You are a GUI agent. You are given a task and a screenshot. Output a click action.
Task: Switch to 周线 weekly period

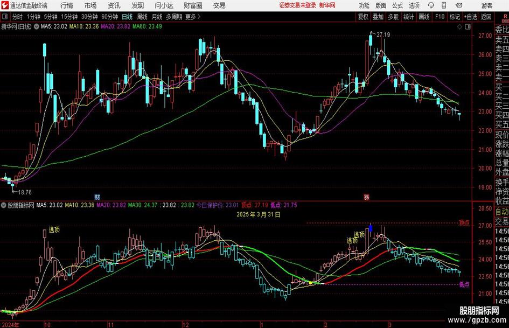(142, 17)
